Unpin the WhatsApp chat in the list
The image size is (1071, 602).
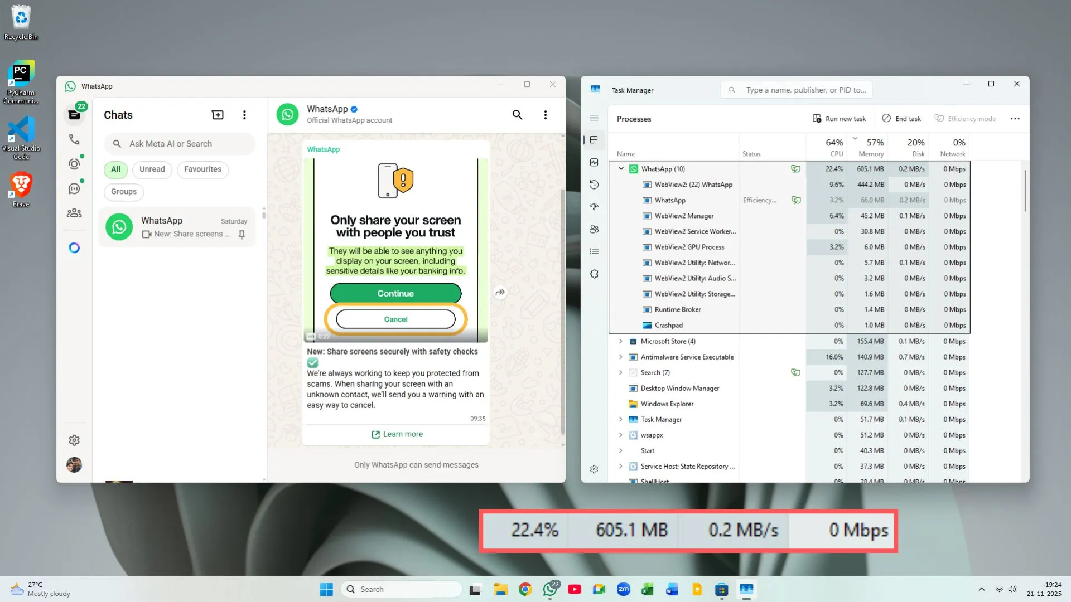(x=242, y=235)
